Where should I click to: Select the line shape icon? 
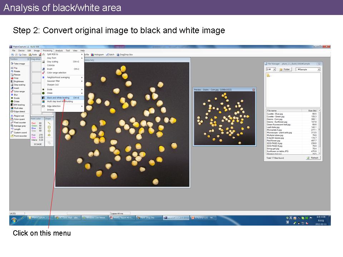49,123
